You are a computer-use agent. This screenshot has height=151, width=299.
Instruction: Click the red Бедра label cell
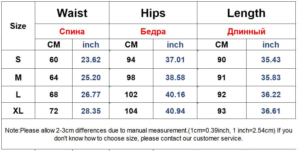pyautogui.click(x=153, y=31)
